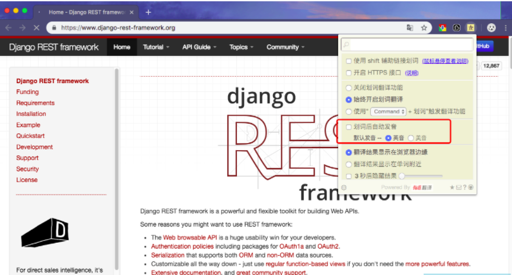Enable '开启 HTTPS 接口' checkbox

click(348, 73)
